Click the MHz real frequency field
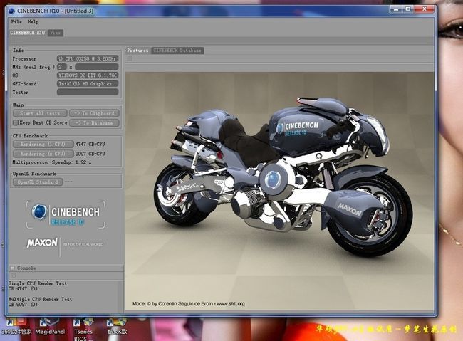This screenshot has height=341, width=463. pos(97,67)
